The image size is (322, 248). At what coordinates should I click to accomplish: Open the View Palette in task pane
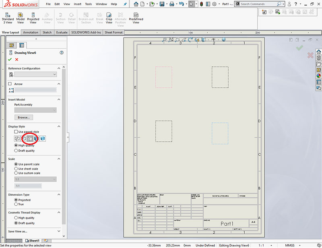point(318,70)
